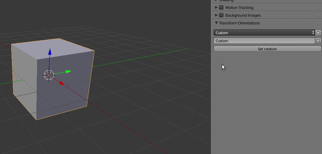The image size is (322, 154).
Task: Enable the Background Images checkbox
Action: 221,15
